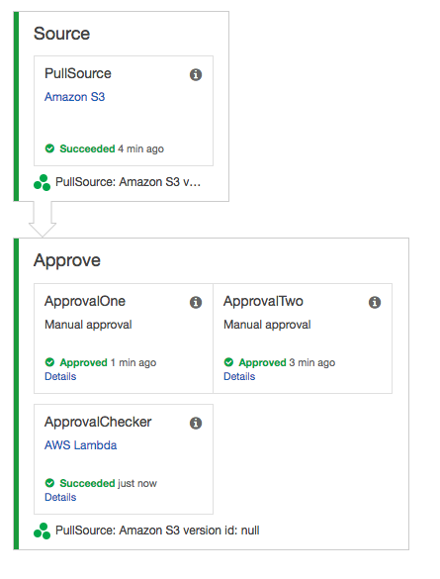Click the PullSource info icon
Viewport: 440px width, 579px height.
(x=196, y=74)
